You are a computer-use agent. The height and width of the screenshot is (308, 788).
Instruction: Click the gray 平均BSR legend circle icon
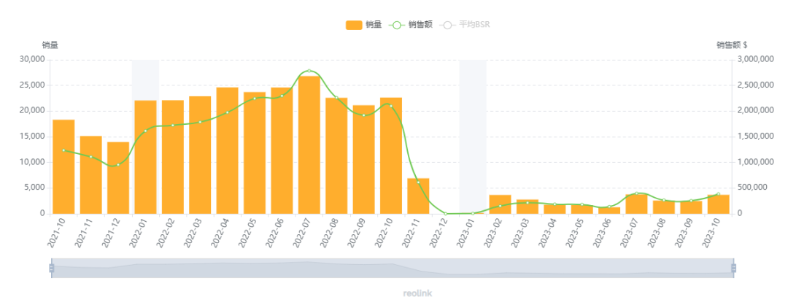[448, 25]
